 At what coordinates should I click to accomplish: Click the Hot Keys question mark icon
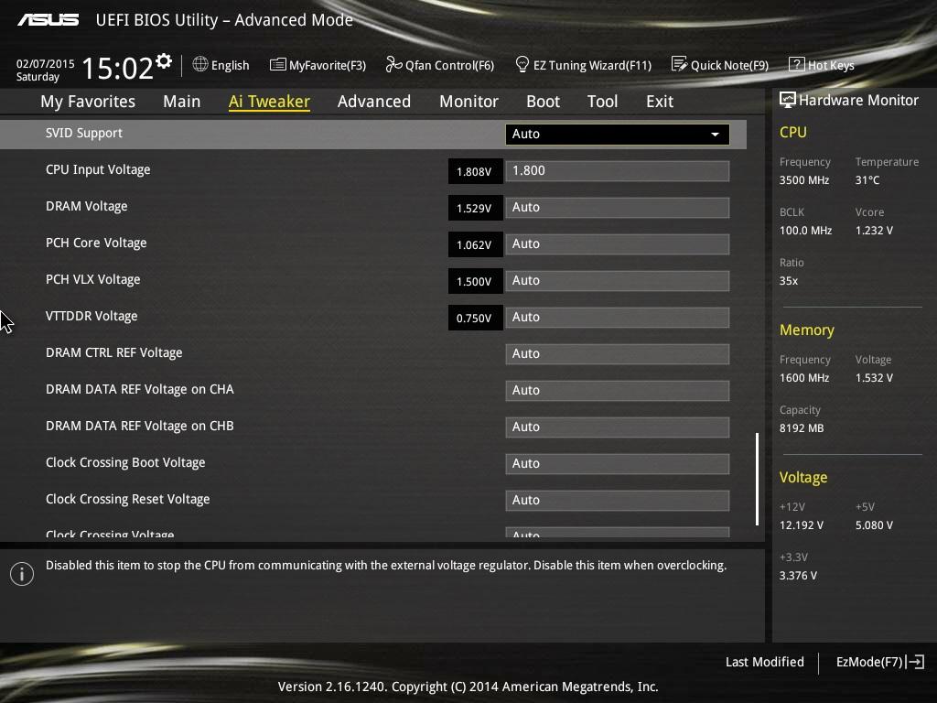[797, 64]
